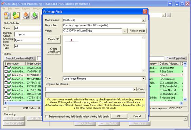The image size is (191, 130).
Task: Click the Create PPI button
Action: click(54, 39)
